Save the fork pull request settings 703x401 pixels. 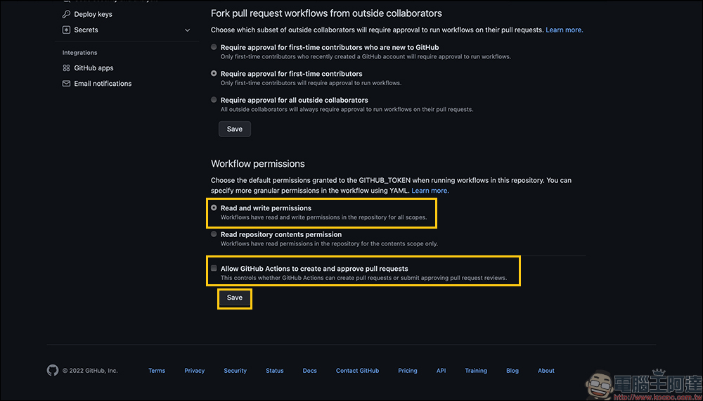[x=235, y=129]
